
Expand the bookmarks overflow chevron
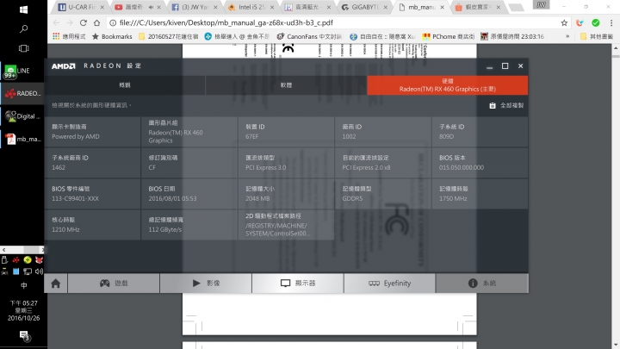click(567, 36)
